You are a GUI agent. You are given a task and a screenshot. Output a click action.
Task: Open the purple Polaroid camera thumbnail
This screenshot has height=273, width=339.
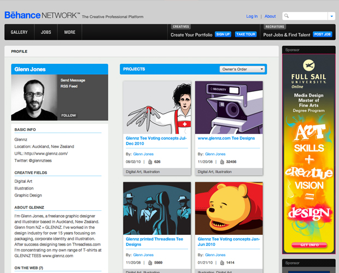[x=229, y=108]
